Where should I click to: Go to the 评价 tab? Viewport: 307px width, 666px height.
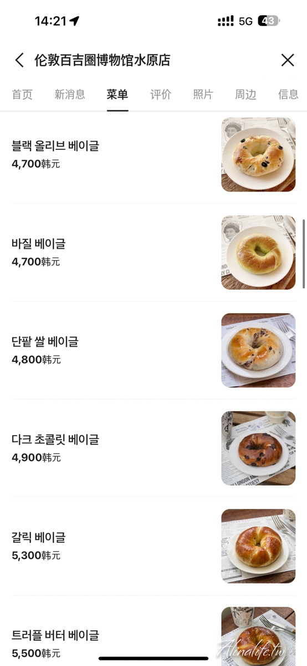(x=161, y=94)
